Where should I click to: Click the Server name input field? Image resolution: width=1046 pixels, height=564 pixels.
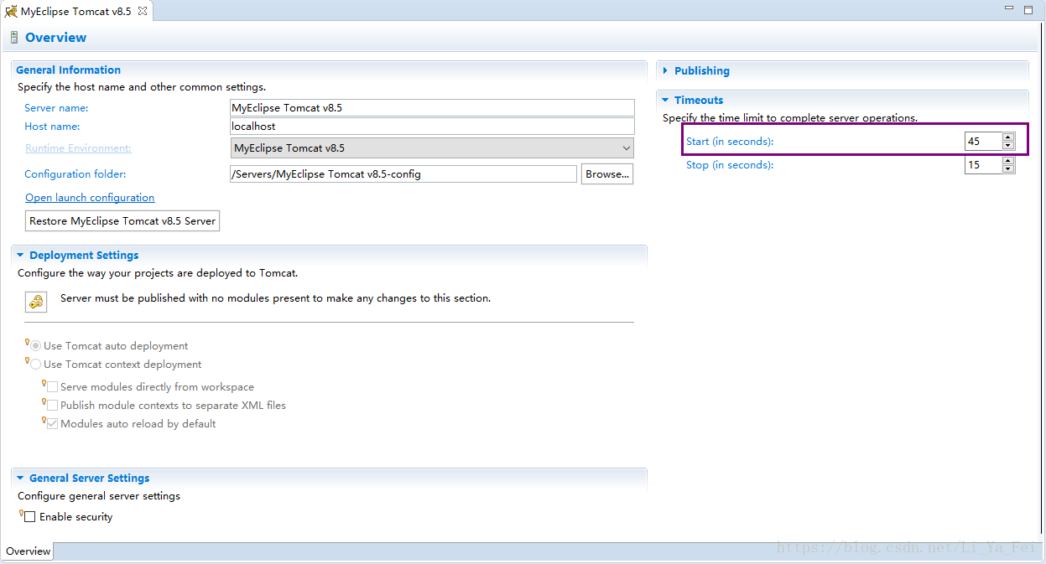click(433, 108)
